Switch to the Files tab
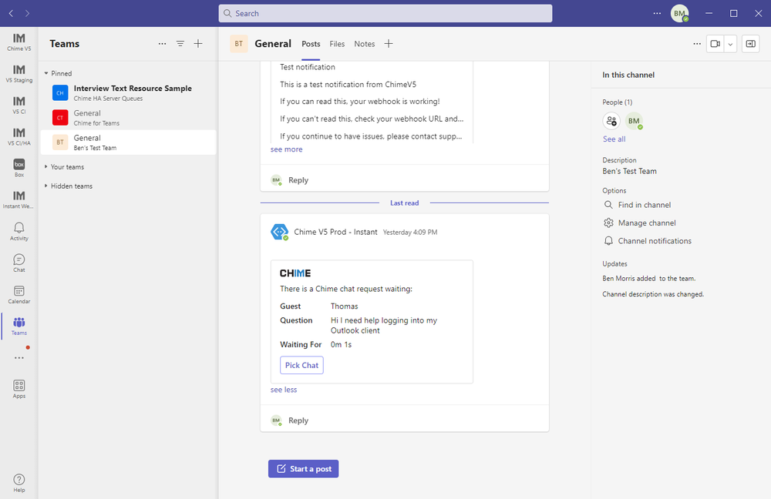Viewport: 771px width, 499px height. (x=337, y=44)
